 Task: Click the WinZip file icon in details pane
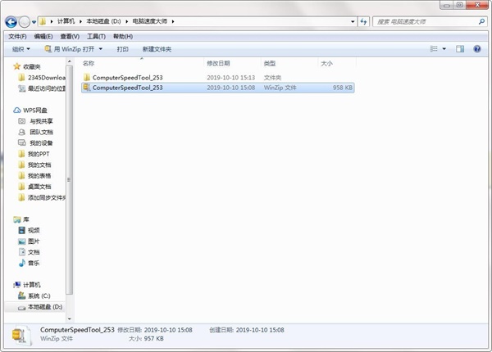coord(21,336)
